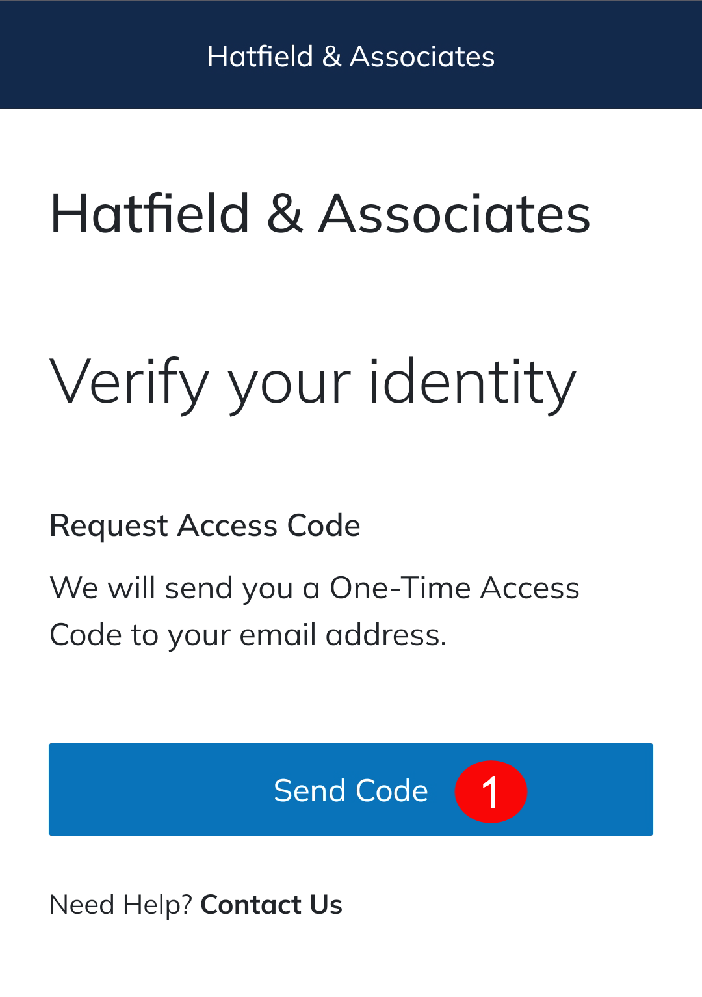Click the "One-Time" phrase in the description
The width and height of the screenshot is (702, 997).
(399, 588)
